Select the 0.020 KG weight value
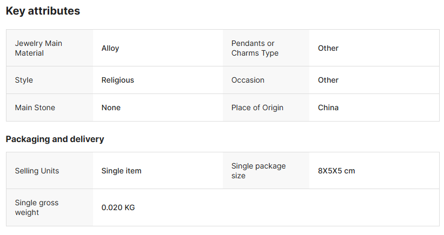The height and width of the screenshot is (235, 444). (118, 207)
